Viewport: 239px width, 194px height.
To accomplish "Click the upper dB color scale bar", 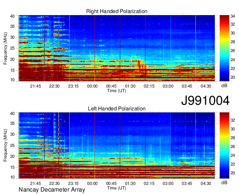I will (x=224, y=48).
